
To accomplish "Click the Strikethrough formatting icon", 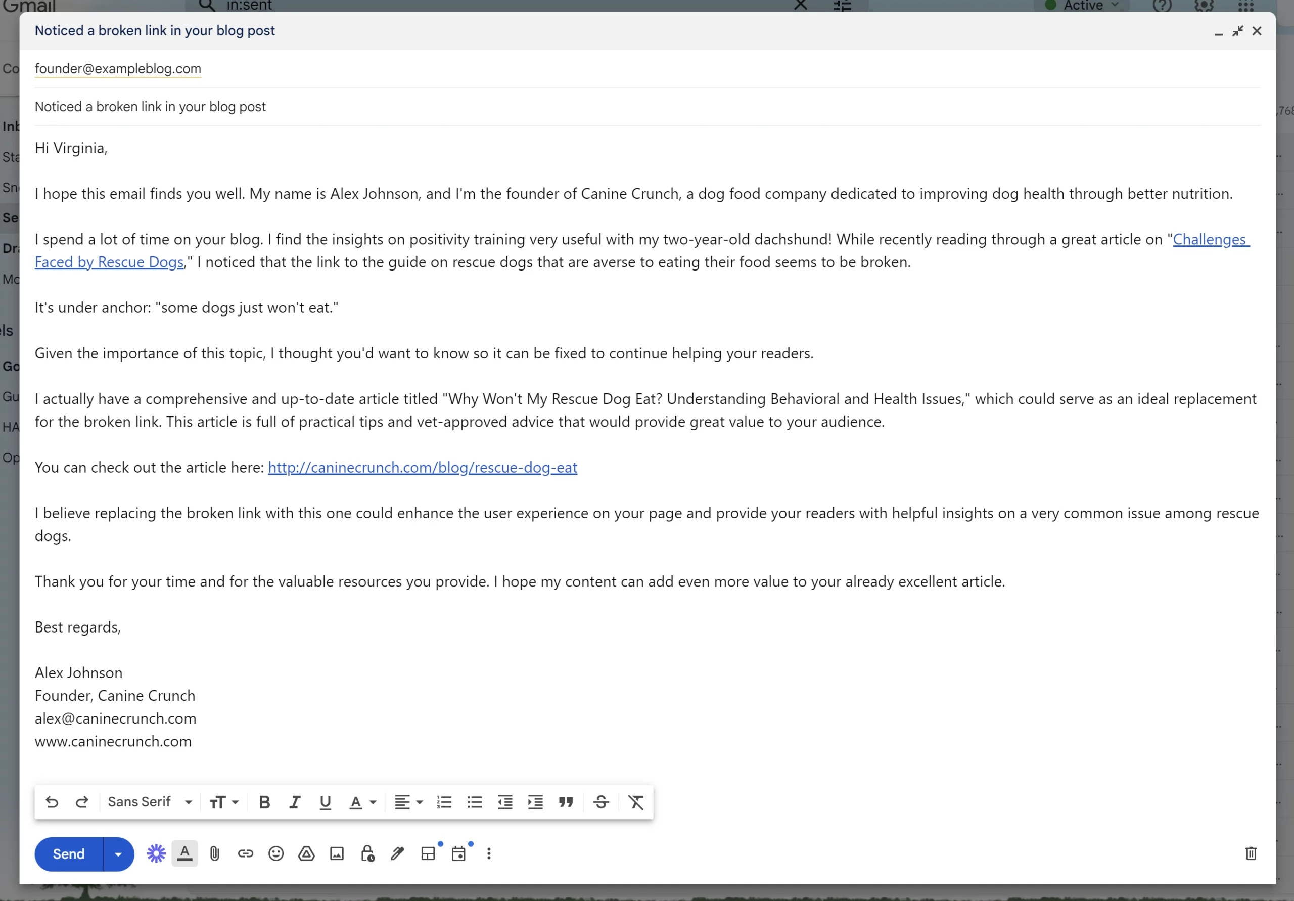I will (x=601, y=802).
